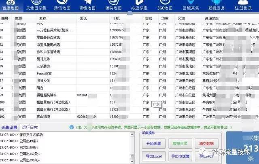The height and width of the screenshot is (164, 259).
Task: Select the log line 保存文件名成功
Action: coord(31,135)
